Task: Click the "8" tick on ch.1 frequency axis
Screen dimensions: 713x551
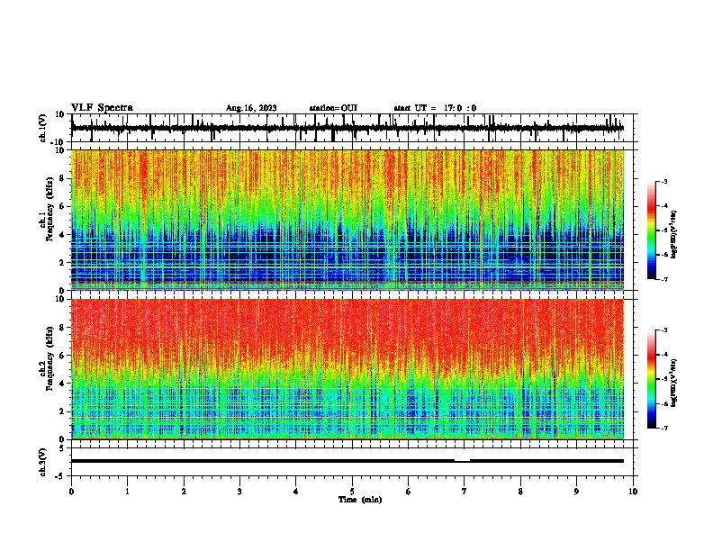Action: click(x=62, y=178)
